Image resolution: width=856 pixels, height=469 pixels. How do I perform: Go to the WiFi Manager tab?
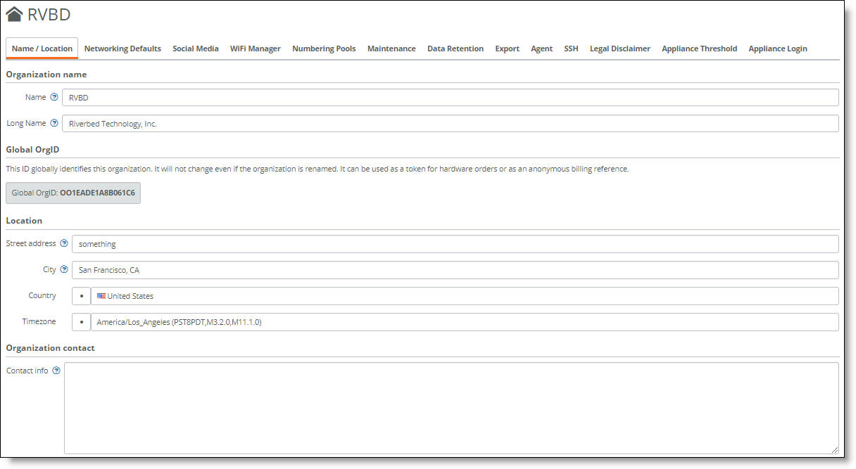coord(256,49)
